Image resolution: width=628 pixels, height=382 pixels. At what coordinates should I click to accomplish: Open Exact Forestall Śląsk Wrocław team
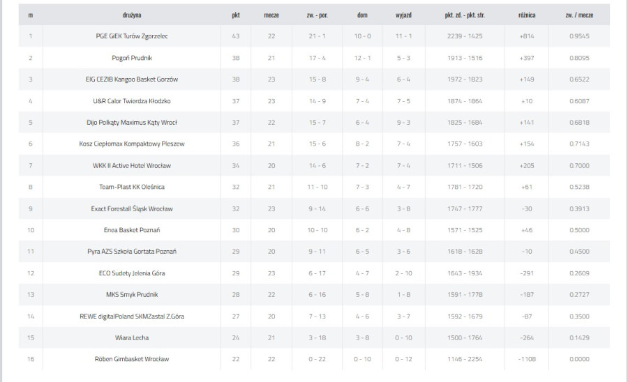pos(132,209)
